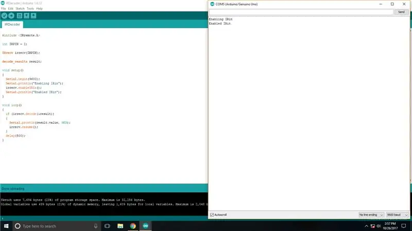
Task: Switch to Arduino app in the taskbar
Action: 146,226
